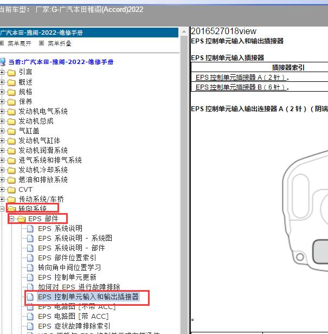Click the 气缸盖 folder icon
Image resolution: width=328 pixels, height=334 pixels.
coord(11,131)
